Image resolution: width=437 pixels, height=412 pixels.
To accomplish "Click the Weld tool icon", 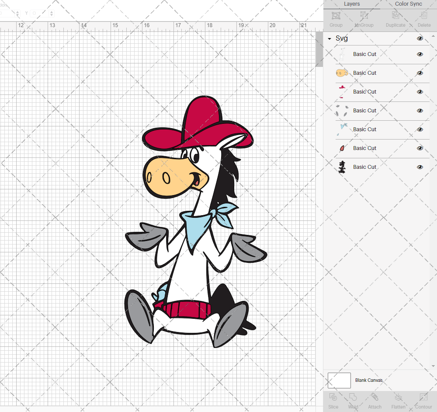I will (x=353, y=397).
